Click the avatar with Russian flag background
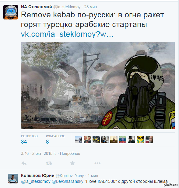This screenshot has width=179, height=188. tap(123, 140)
